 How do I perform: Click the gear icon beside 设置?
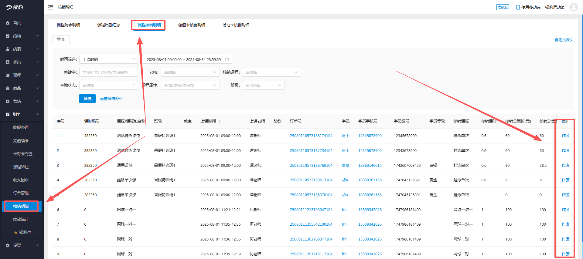8,245
